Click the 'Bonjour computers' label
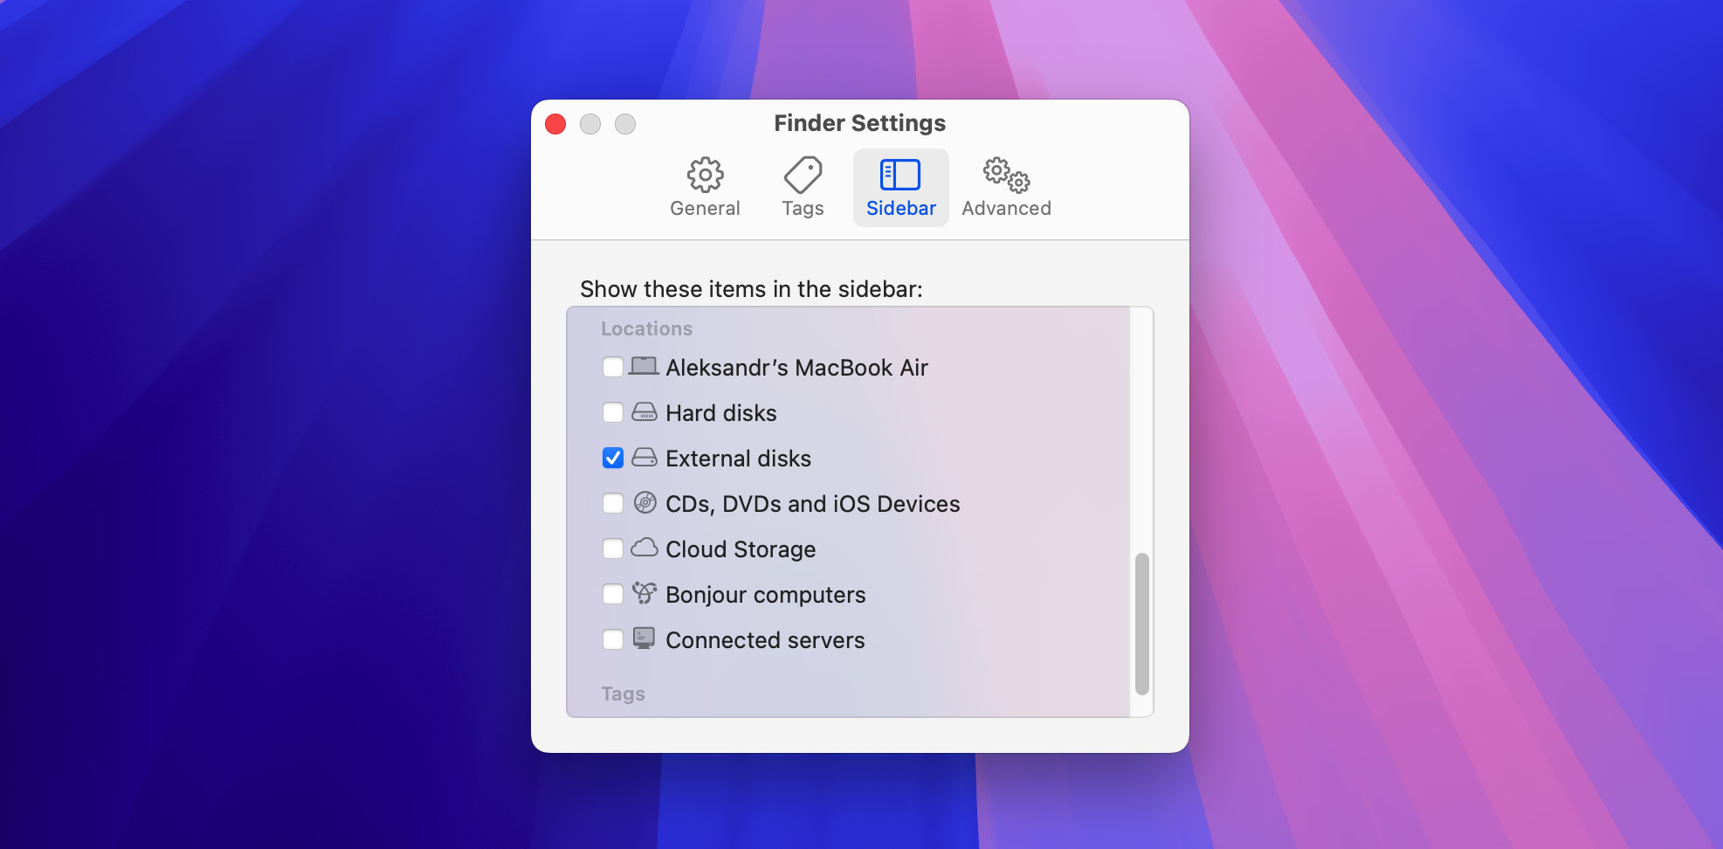 pyautogui.click(x=765, y=595)
